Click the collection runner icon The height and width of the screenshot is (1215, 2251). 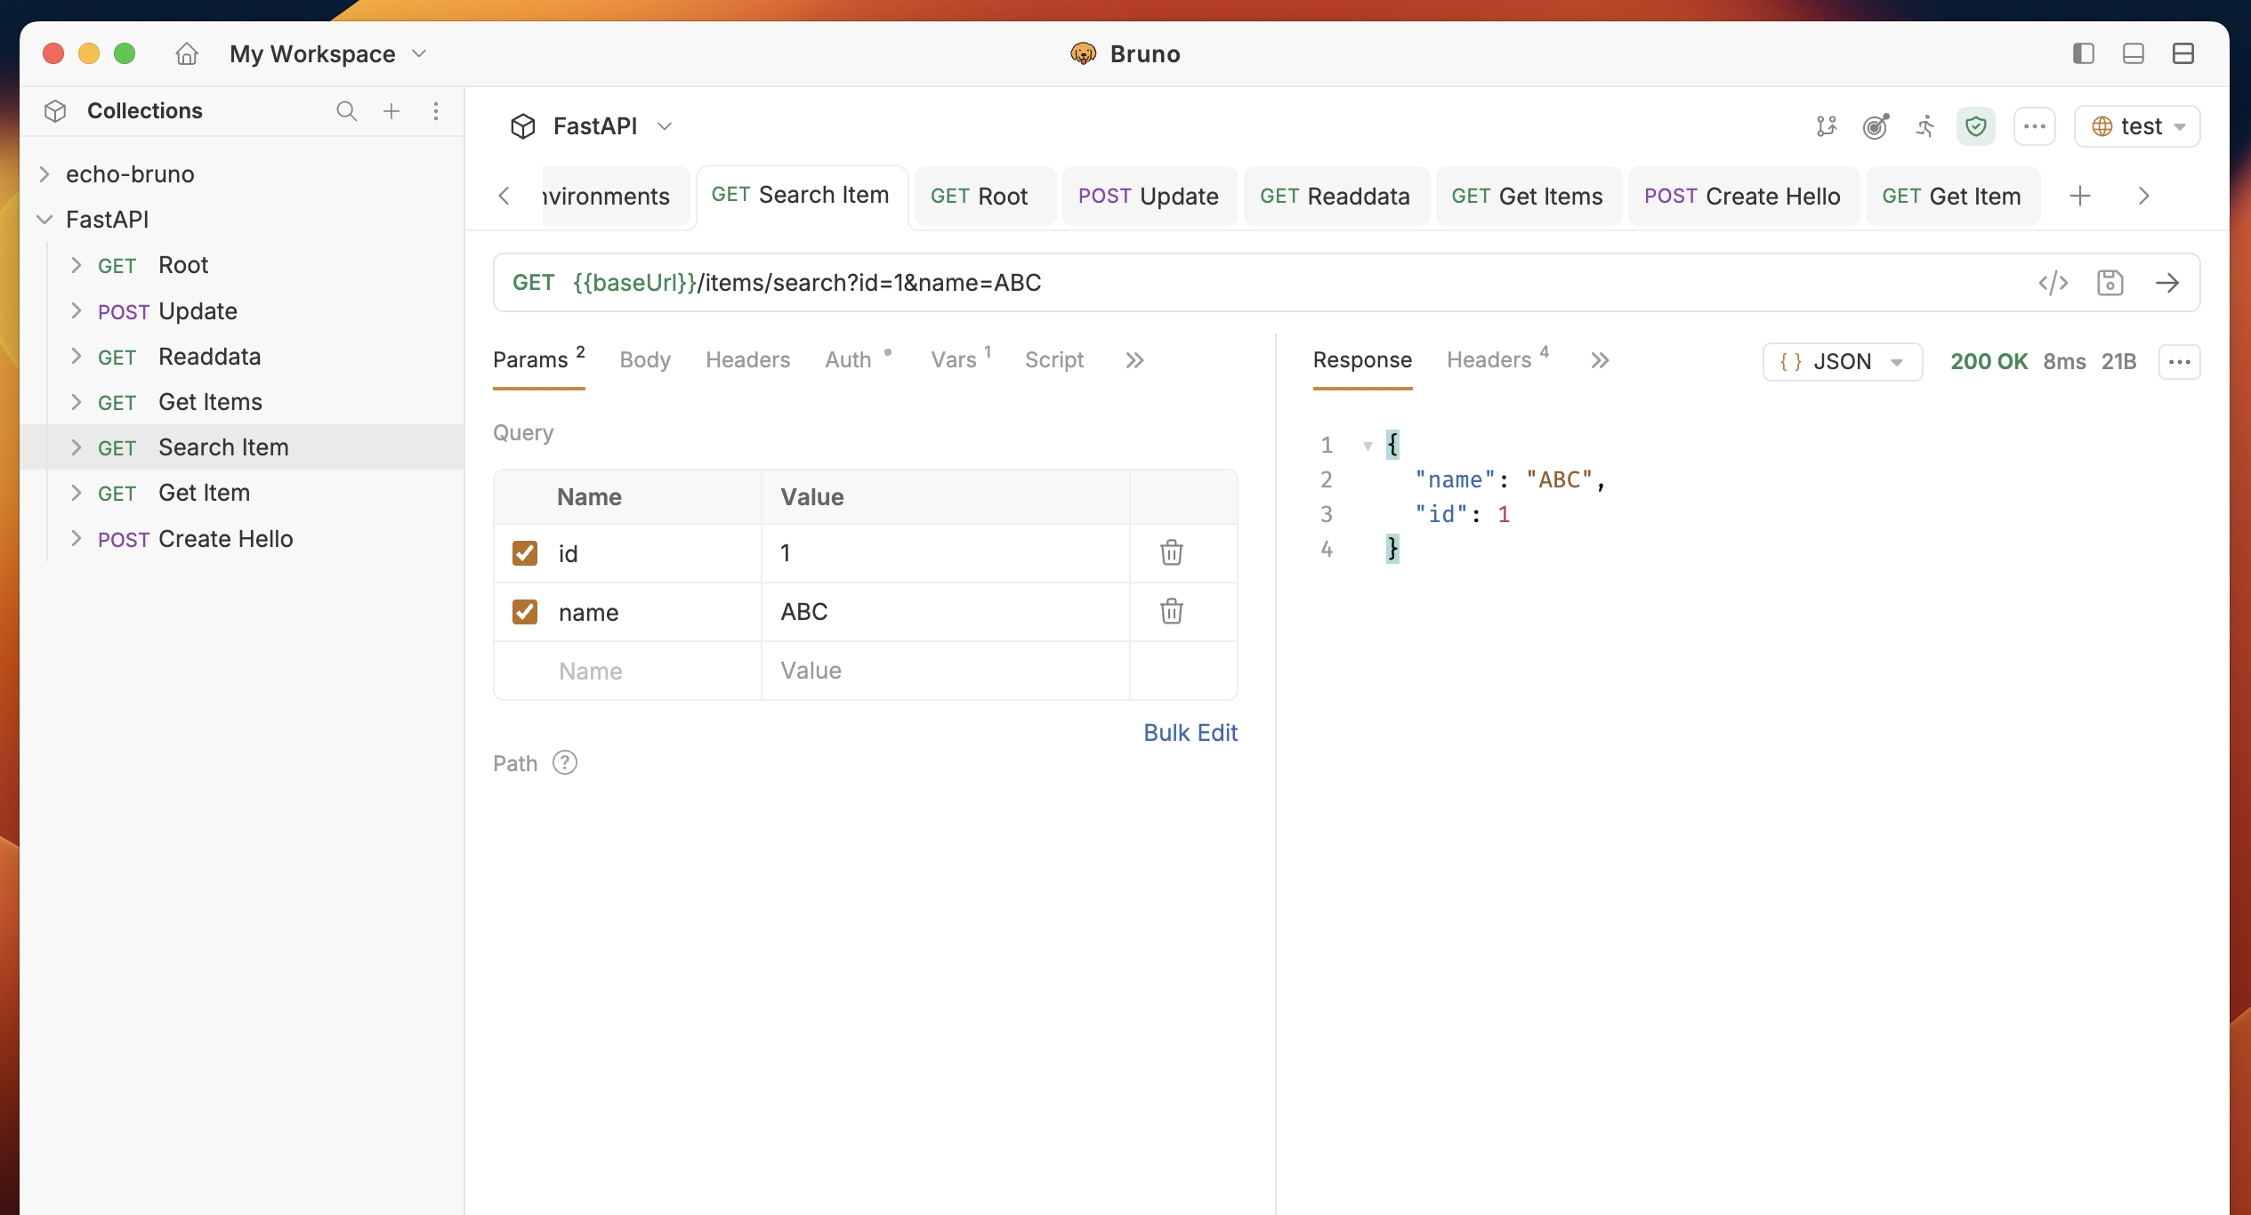click(x=1925, y=126)
